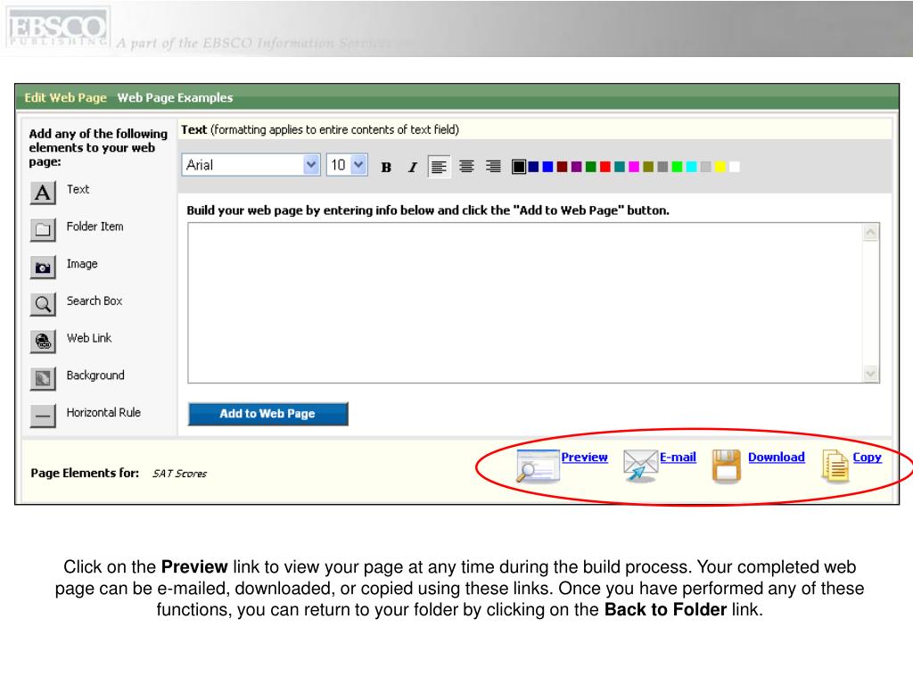
Task: Switch to Edit Web Page tab
Action: point(65,98)
